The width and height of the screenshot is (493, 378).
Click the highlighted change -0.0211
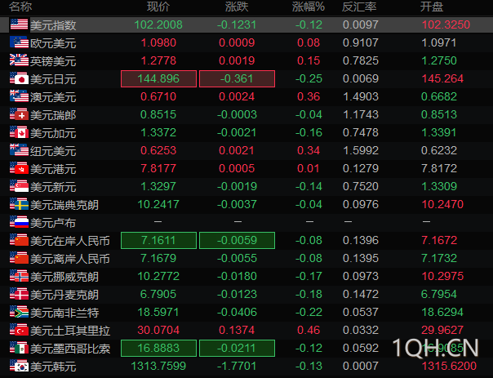pyautogui.click(x=237, y=348)
